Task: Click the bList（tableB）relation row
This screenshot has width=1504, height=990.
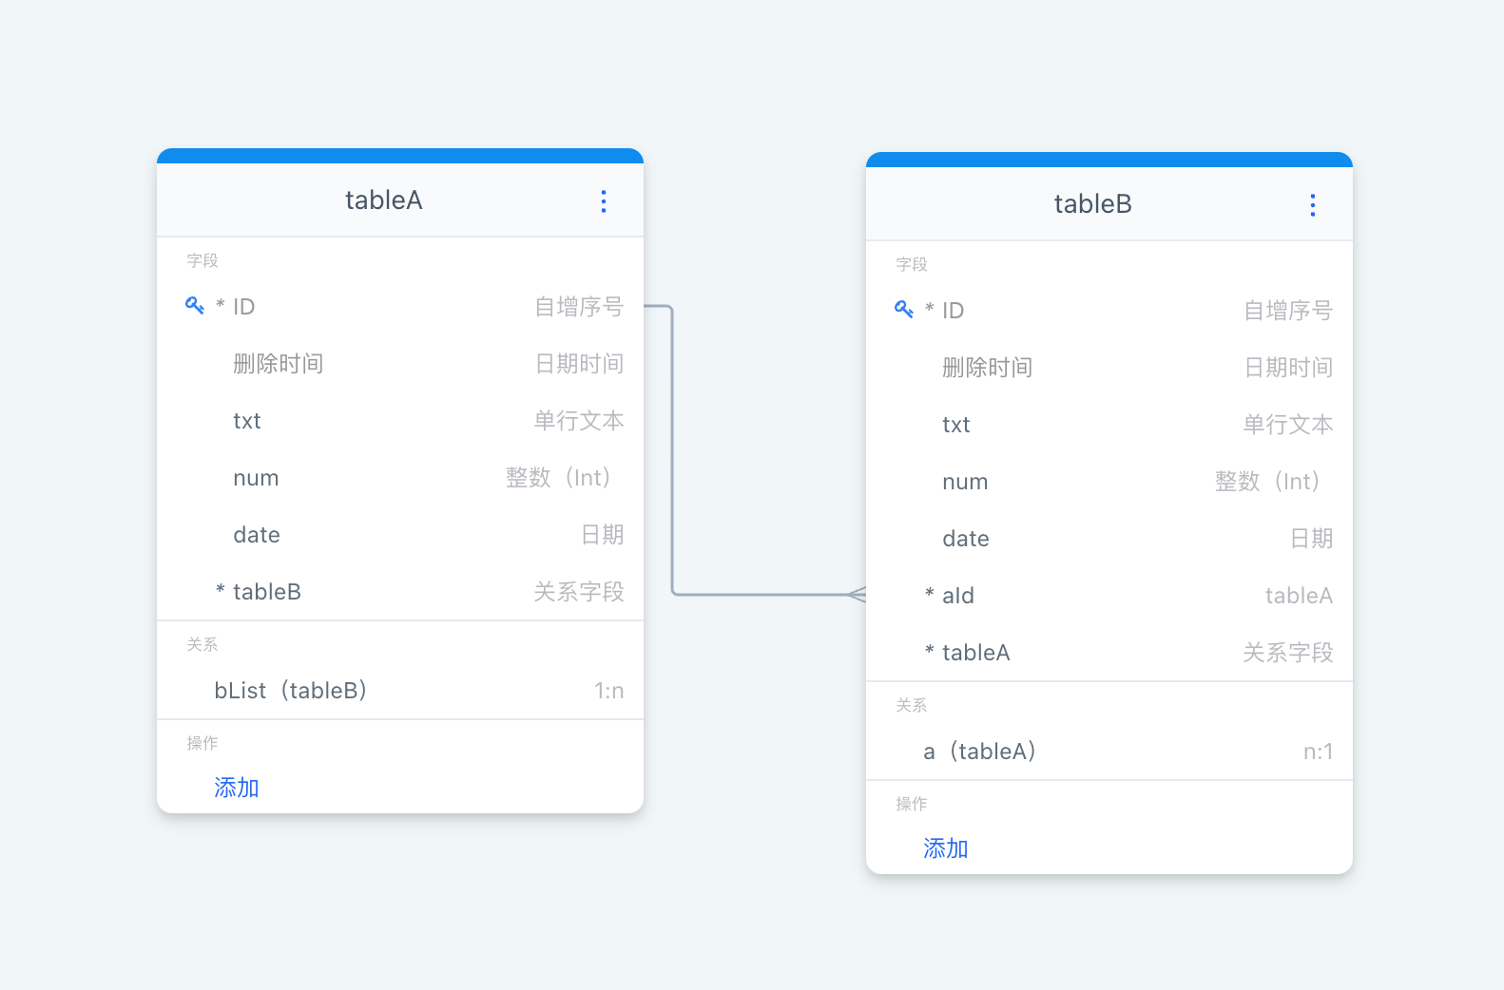Action: [400, 691]
